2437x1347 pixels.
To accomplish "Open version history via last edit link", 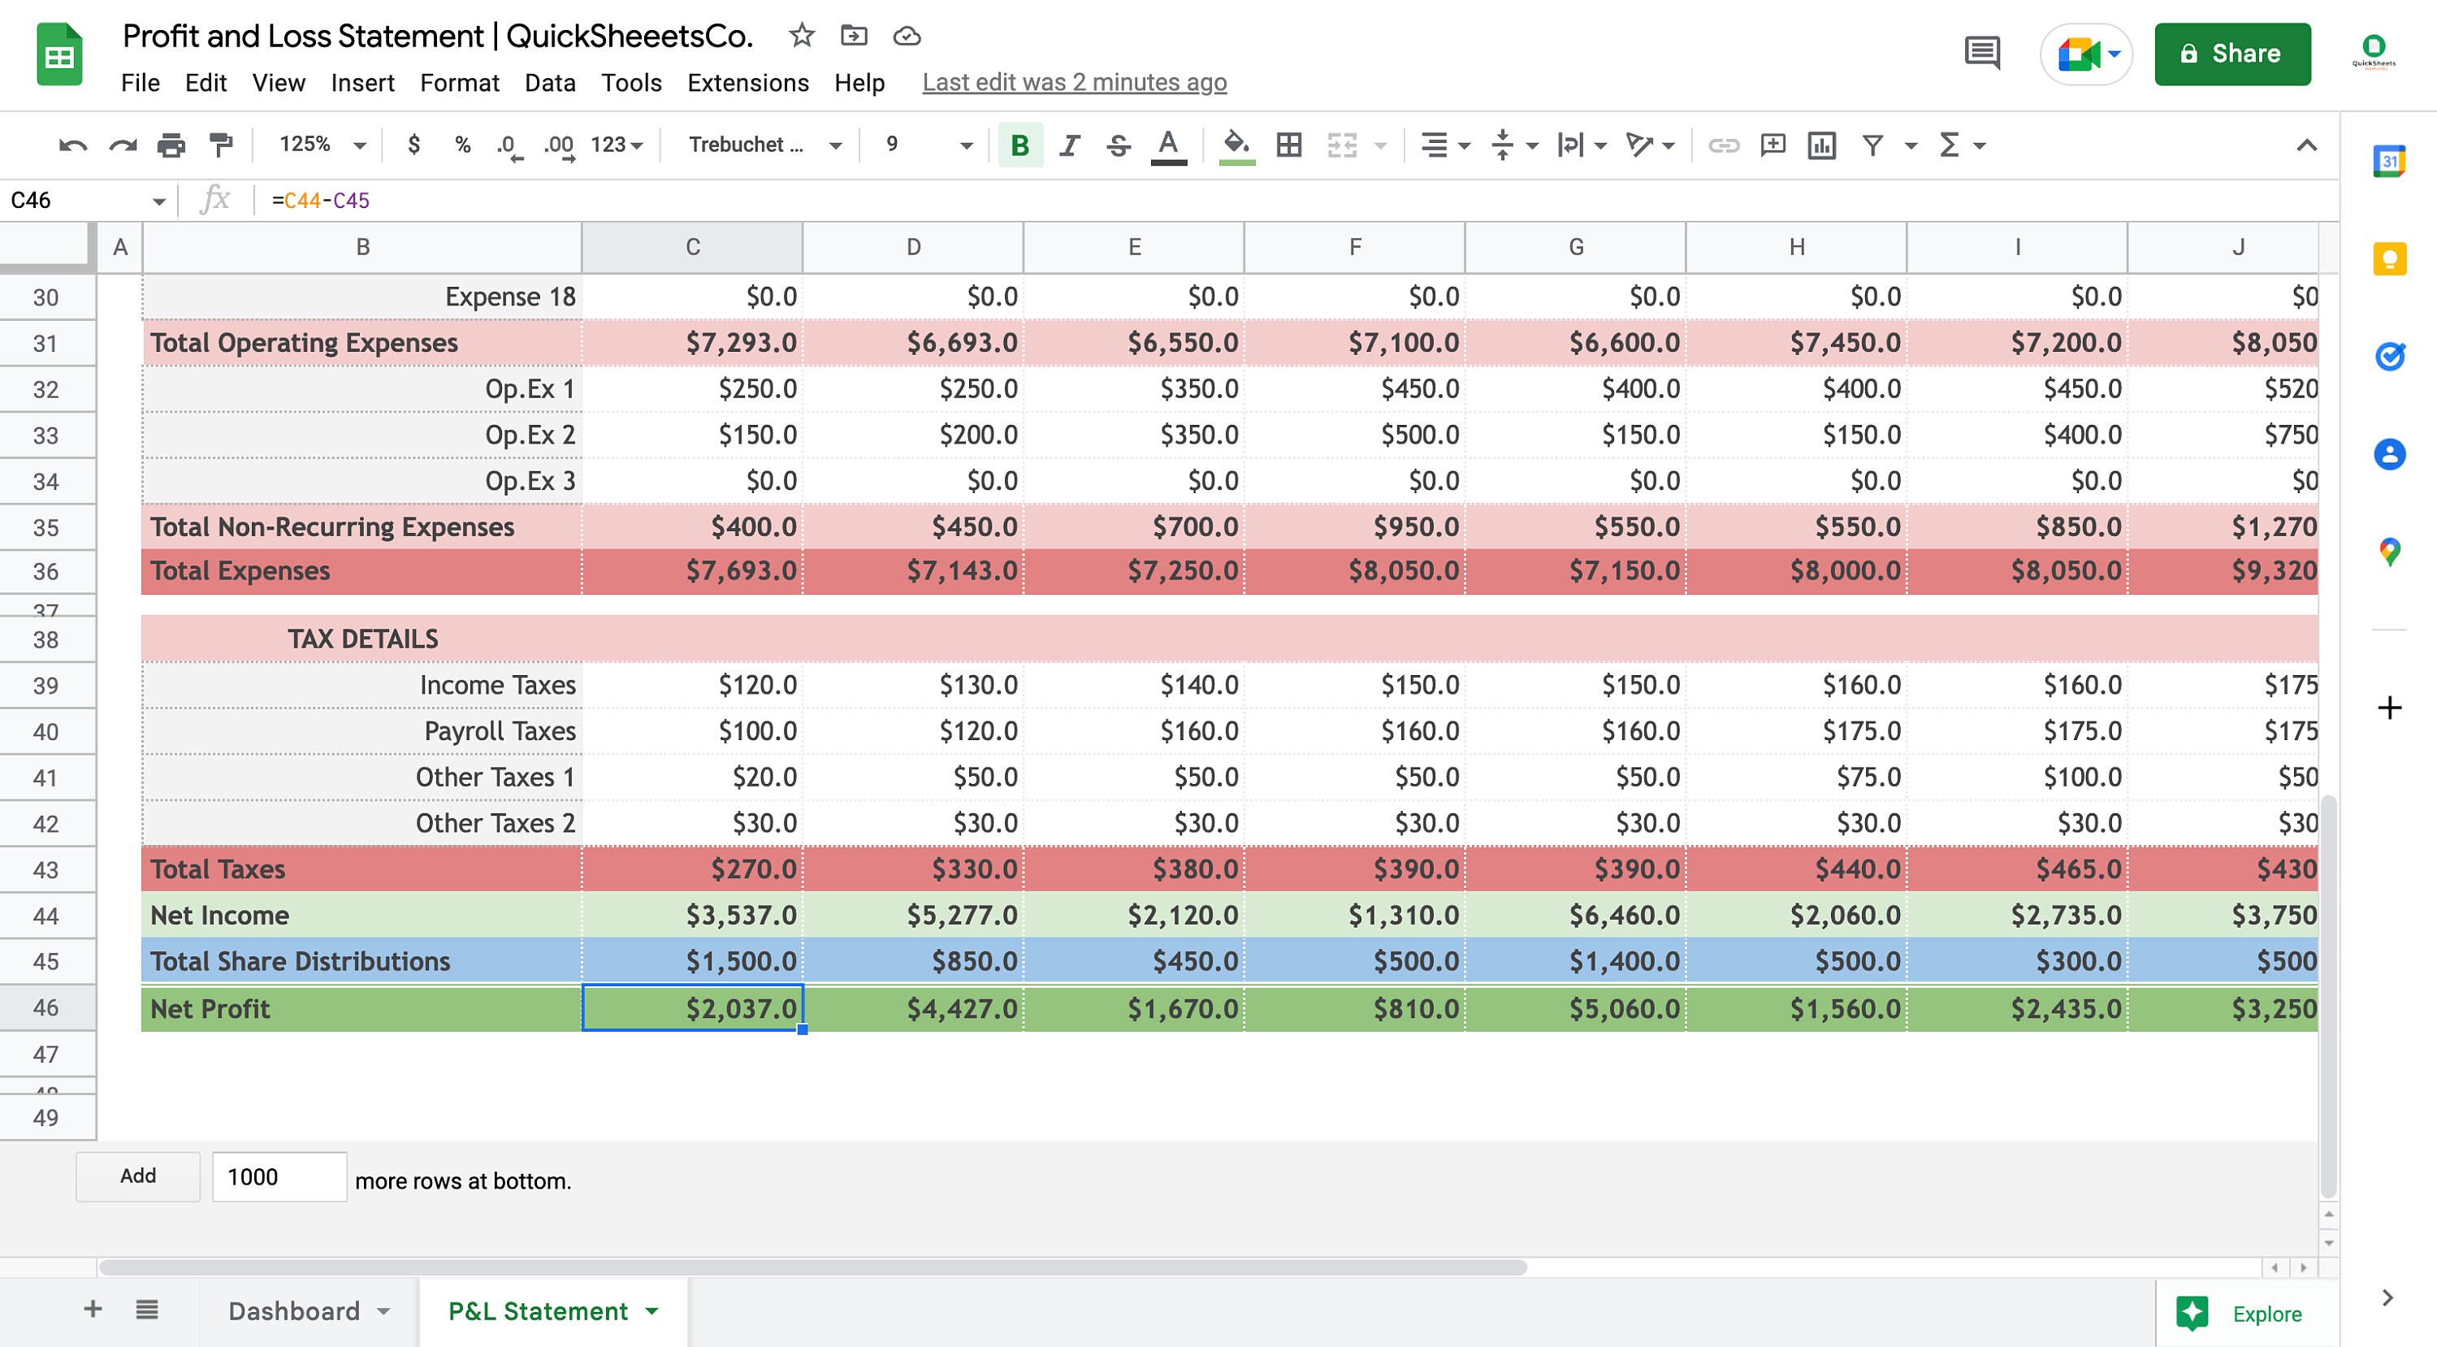I will click(x=1074, y=82).
